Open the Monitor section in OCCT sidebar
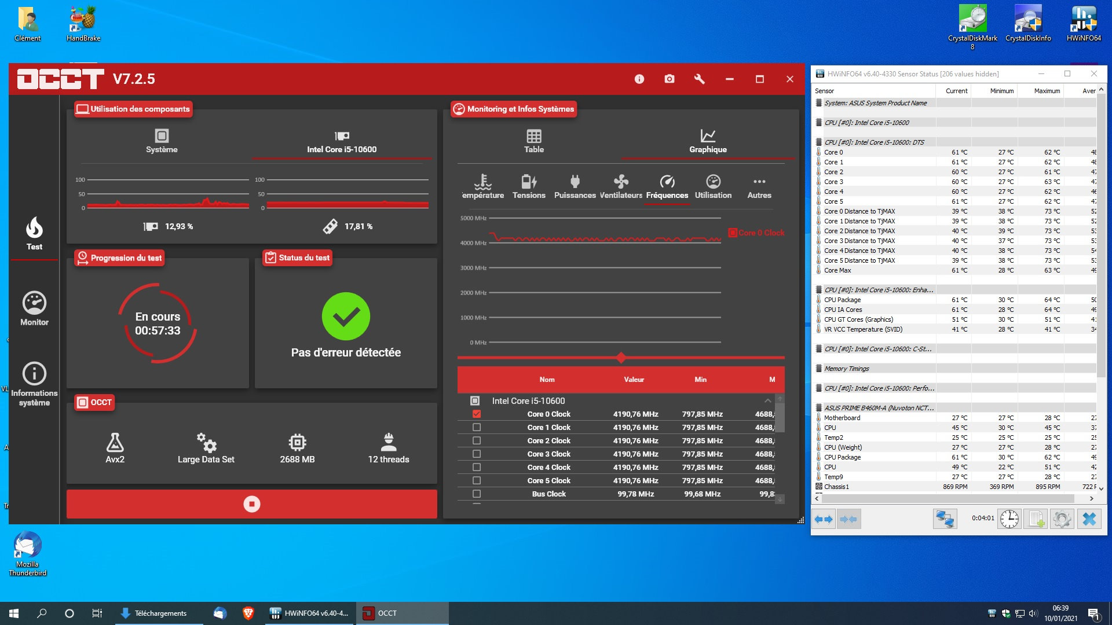Image resolution: width=1112 pixels, height=625 pixels. tap(34, 309)
